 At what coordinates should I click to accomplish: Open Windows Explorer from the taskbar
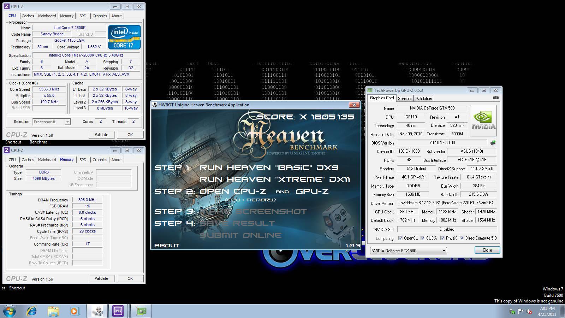point(53,311)
